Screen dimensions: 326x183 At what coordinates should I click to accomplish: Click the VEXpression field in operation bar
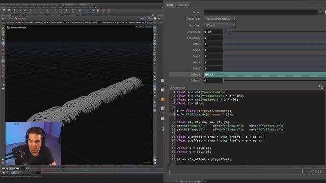pos(81,22)
